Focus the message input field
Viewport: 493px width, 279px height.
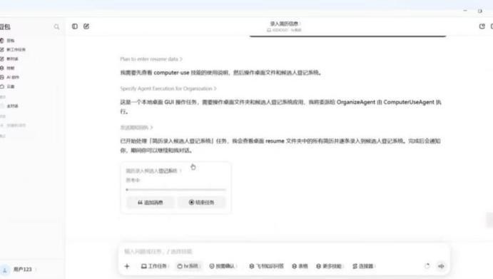coord(283,252)
